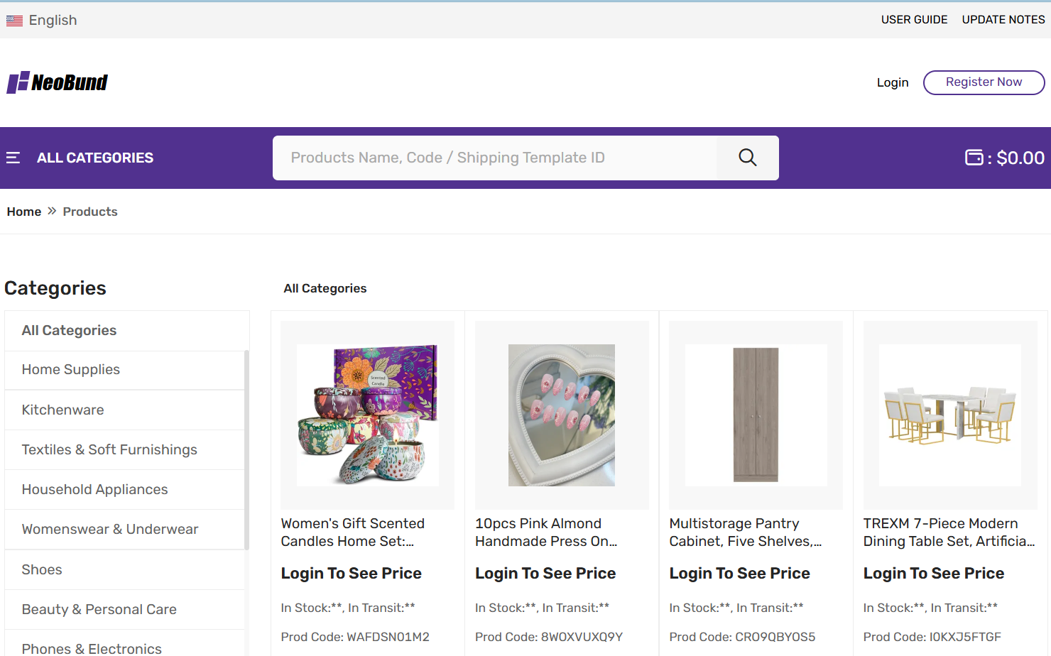
Task: Open the UPDATE NOTES menu item
Action: point(1003,20)
